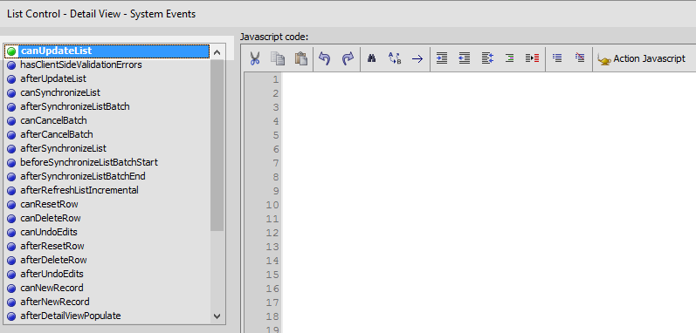
Task: Outdent the selected code lines
Action: (x=465, y=58)
